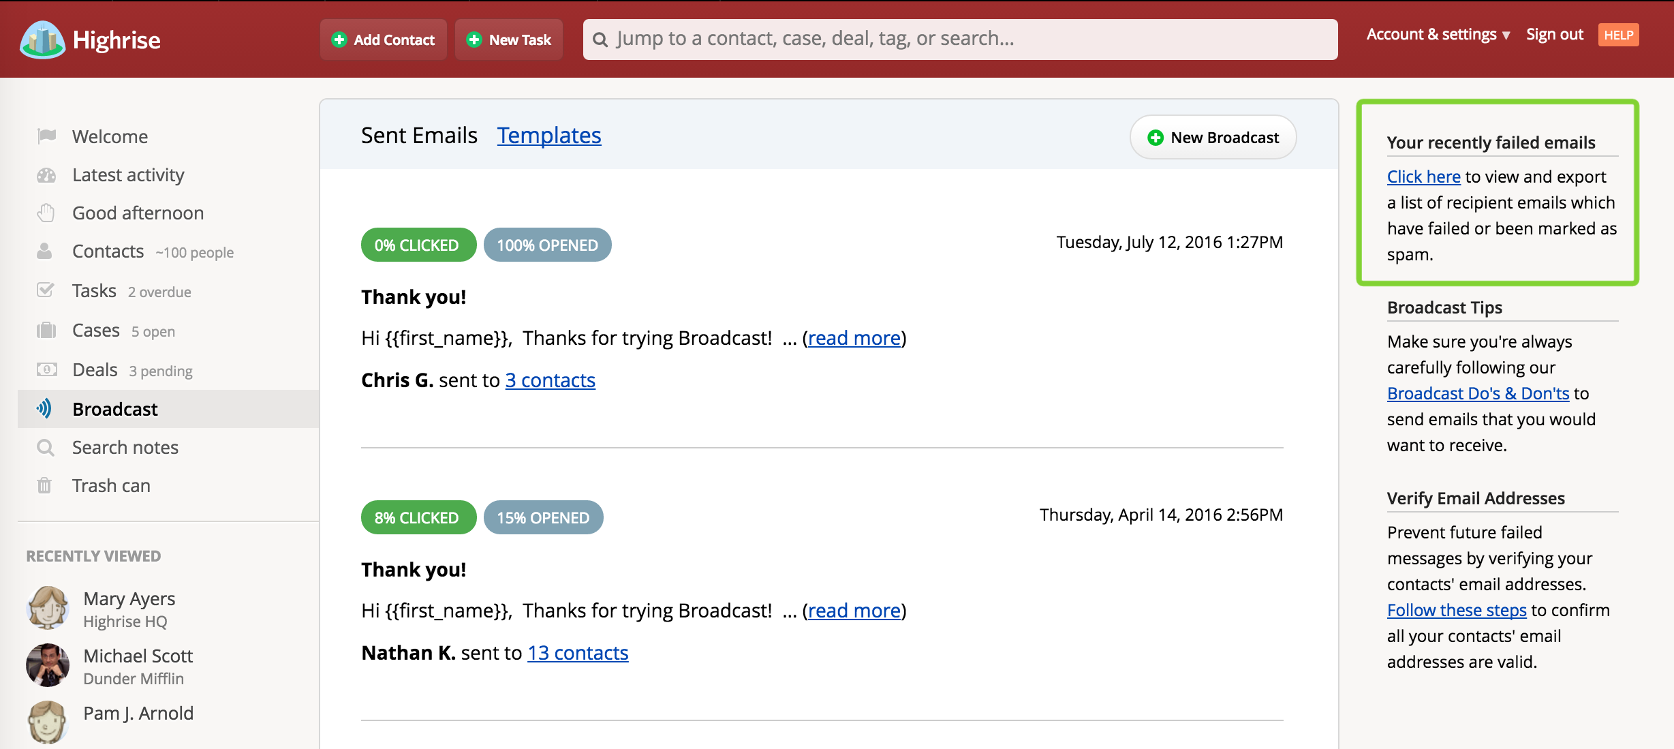Click the Your recently failed emails heading
This screenshot has height=749, width=1674.
point(1491,142)
